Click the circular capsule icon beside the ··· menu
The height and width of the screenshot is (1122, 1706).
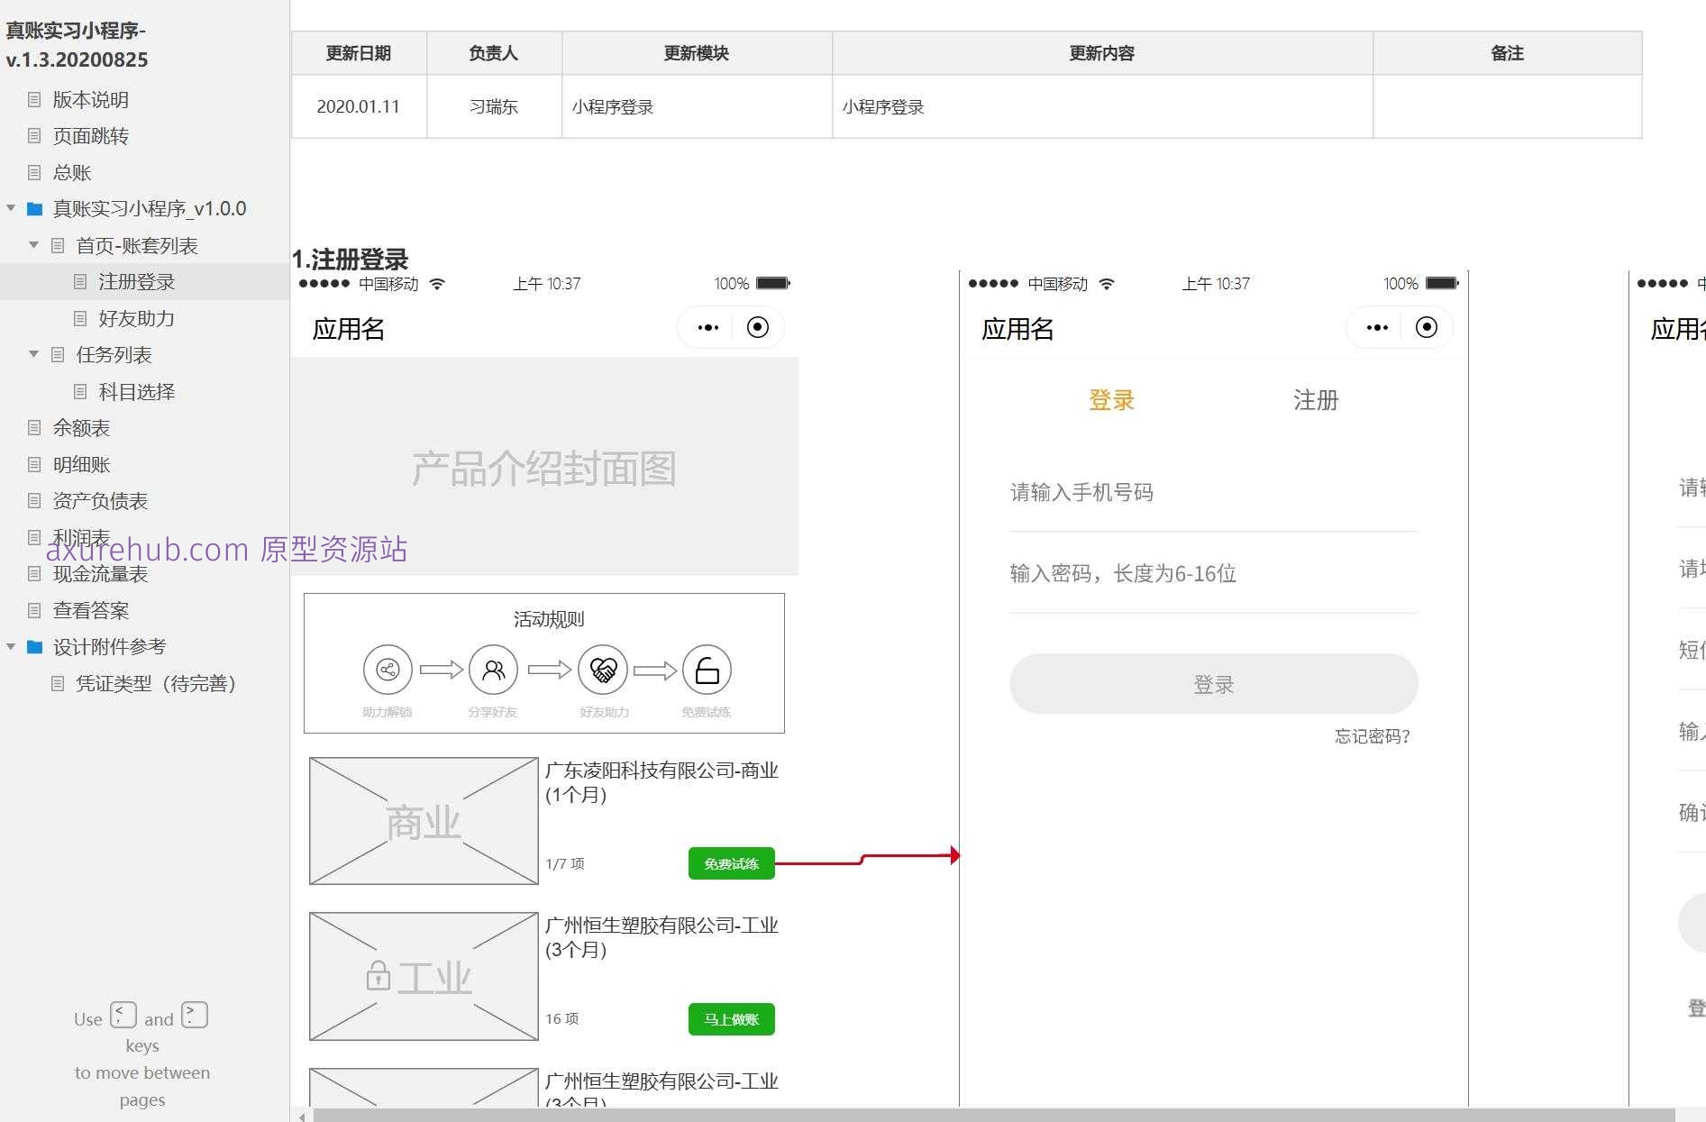tap(757, 327)
